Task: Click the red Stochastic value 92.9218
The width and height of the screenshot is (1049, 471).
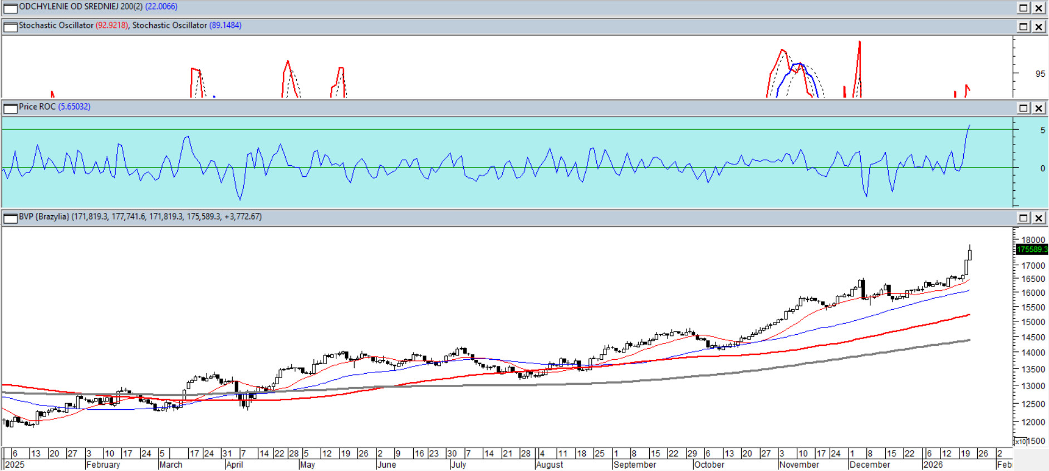Action: pyautogui.click(x=112, y=26)
